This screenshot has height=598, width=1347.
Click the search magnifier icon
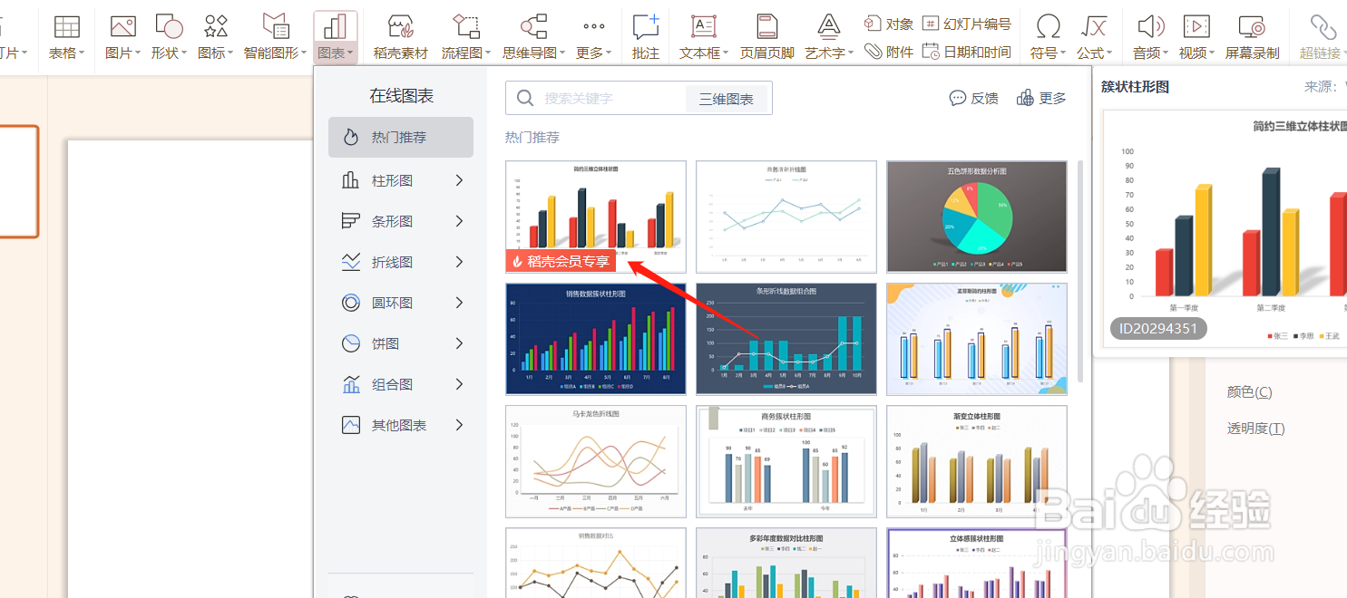click(524, 98)
